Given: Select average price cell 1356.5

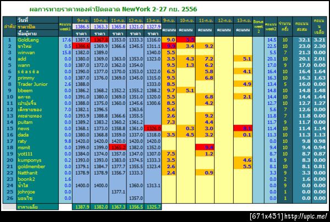Looking at the screenshot, I should click(135, 207).
